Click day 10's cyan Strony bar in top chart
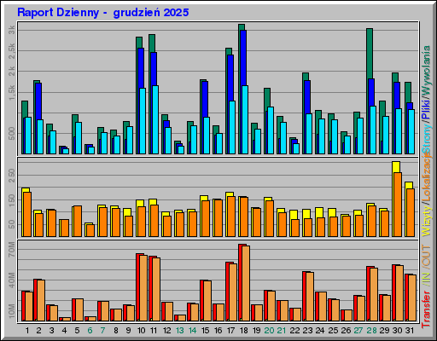Screen dimensions: 437x341 pos(143,121)
